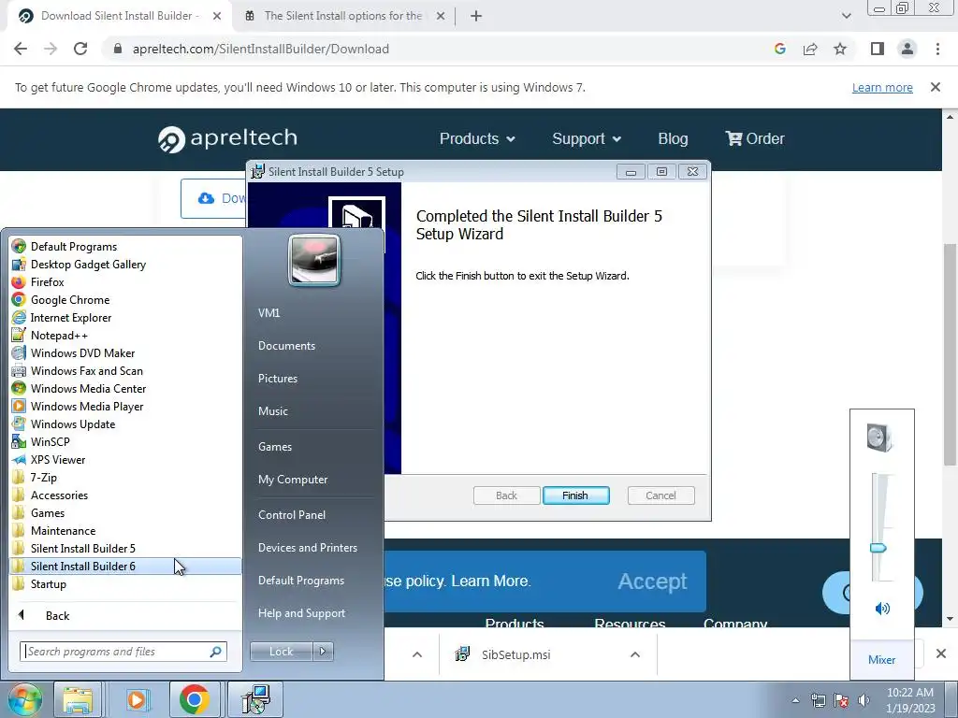
Task: Expand the Products menu on apreltech site
Action: [x=477, y=138]
